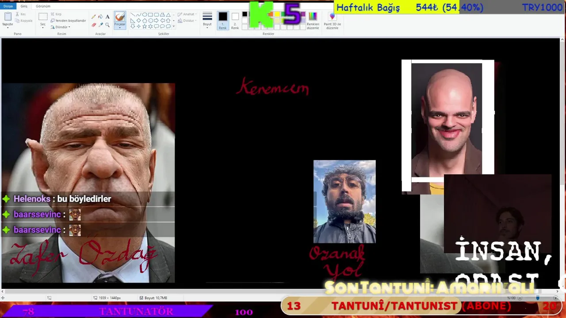The image size is (566, 318).
Task: Activate the 1. Renk color slot
Action: click(x=222, y=21)
